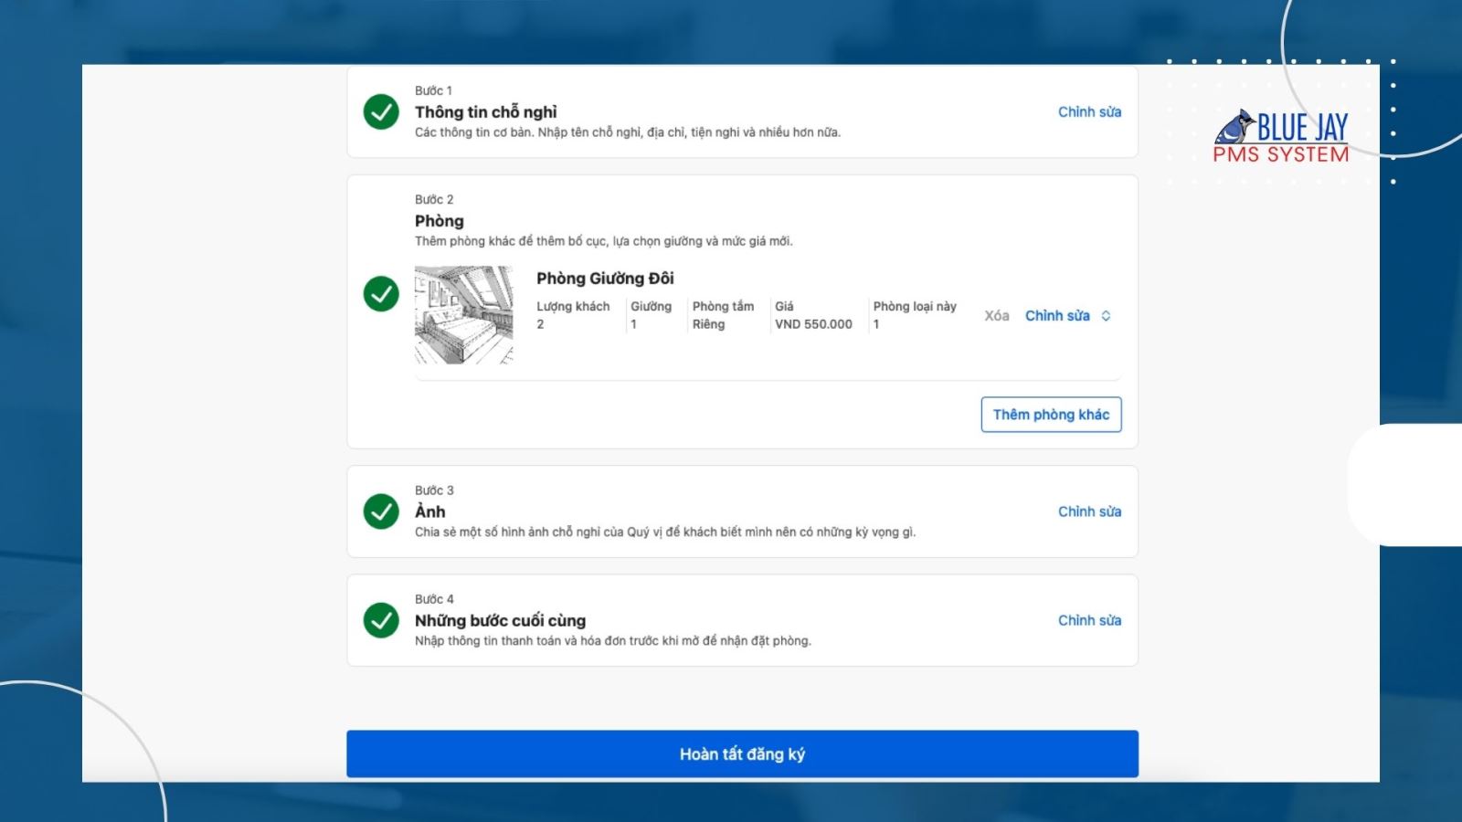Click the Phòng tắm Riêng value
This screenshot has height=822, width=1462.
point(708,324)
